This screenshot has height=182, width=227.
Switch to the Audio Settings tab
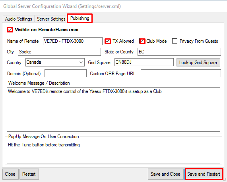coord(19,19)
